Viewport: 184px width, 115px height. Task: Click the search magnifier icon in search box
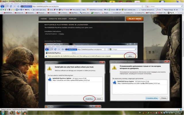pyautogui.click(x=182, y=6)
